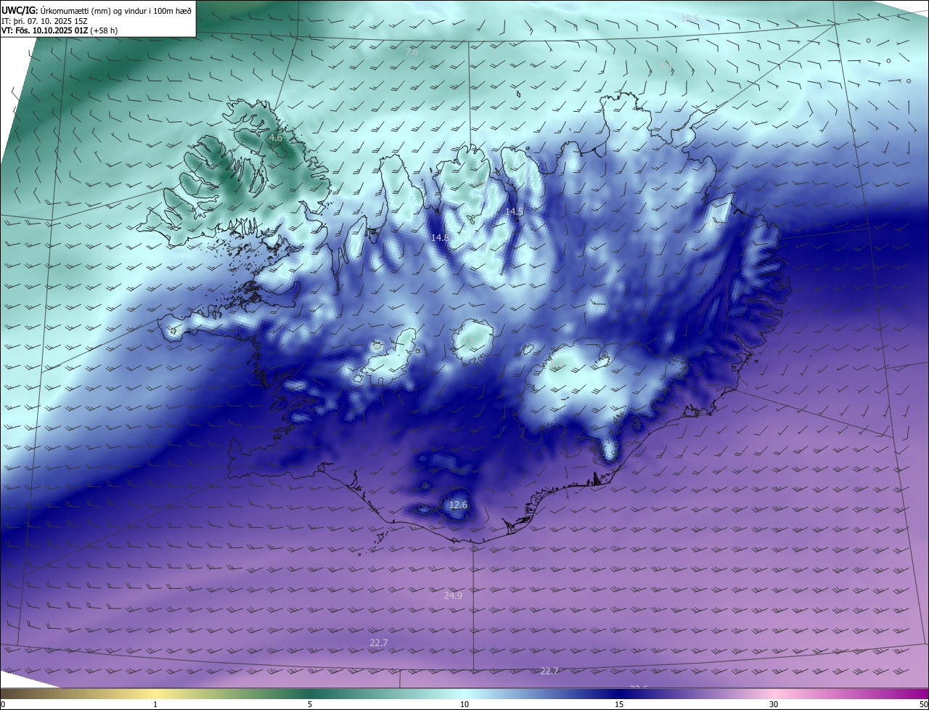
Task: Click the title line starting with UWC/IG
Action: point(97,10)
